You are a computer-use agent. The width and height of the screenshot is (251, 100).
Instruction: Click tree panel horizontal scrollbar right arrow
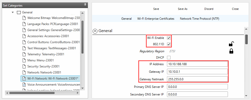[78, 93]
